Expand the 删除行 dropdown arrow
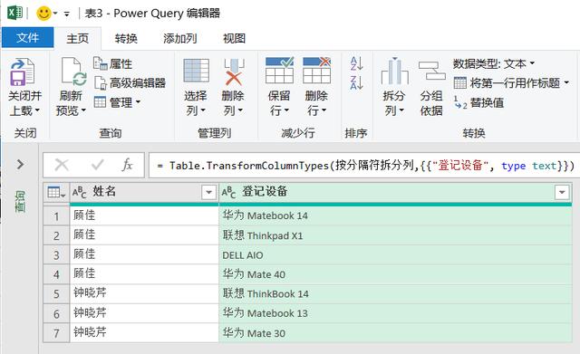This screenshot has width=580, height=354. pos(324,110)
